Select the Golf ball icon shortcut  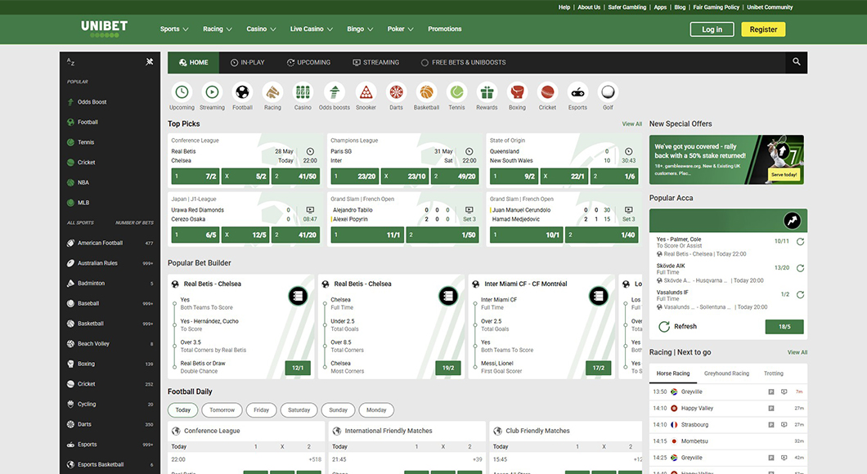click(608, 92)
